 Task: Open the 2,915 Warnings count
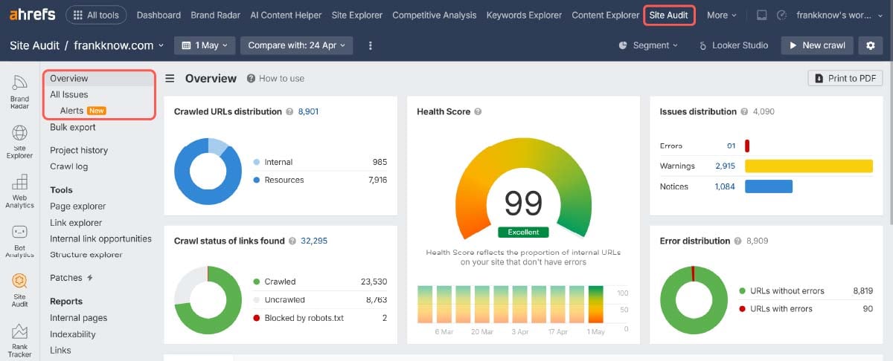coord(725,166)
